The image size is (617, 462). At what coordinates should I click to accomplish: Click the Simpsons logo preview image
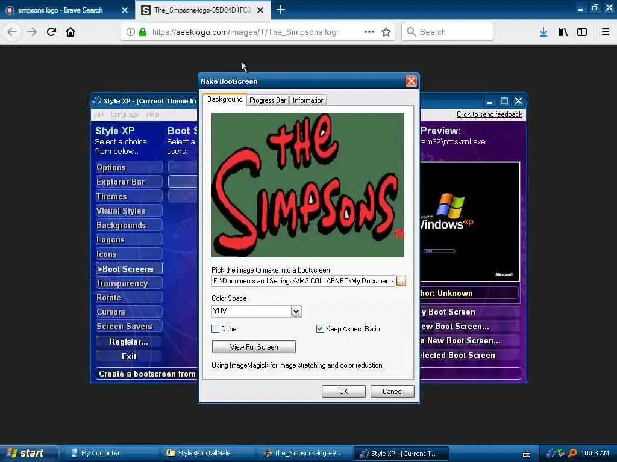coord(308,185)
